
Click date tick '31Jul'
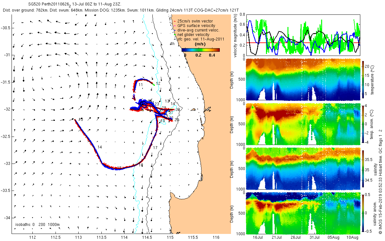[315, 237]
